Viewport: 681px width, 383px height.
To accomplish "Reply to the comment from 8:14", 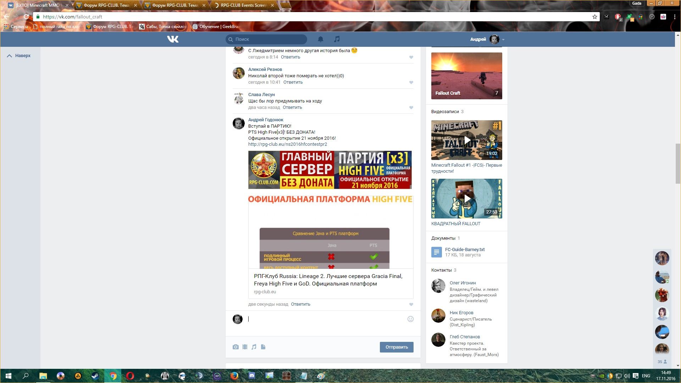I will pyautogui.click(x=290, y=57).
